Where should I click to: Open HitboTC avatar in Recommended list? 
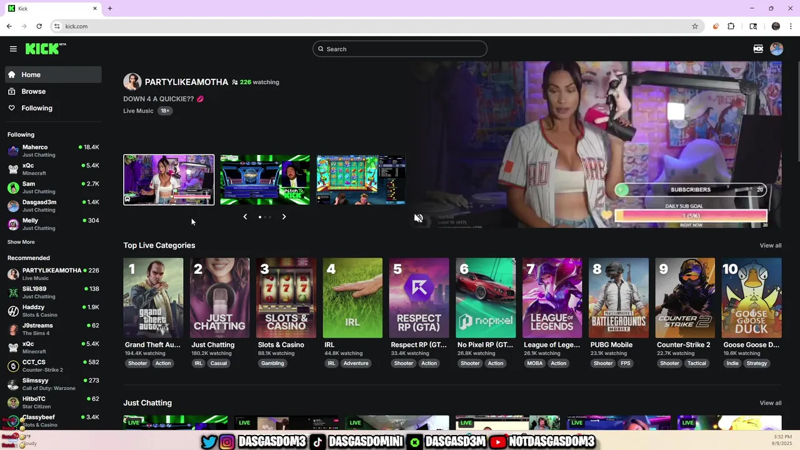13,402
